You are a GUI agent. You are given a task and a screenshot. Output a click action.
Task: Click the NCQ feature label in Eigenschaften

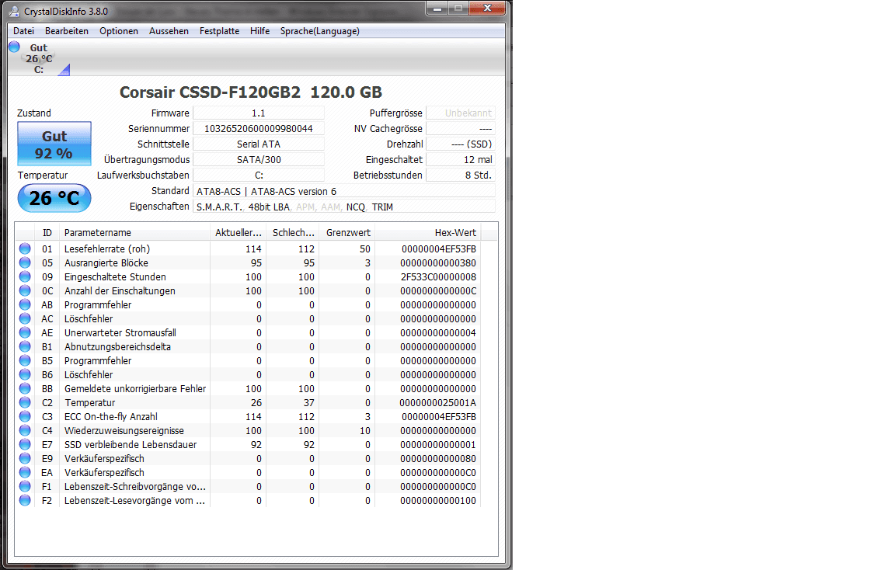(356, 207)
